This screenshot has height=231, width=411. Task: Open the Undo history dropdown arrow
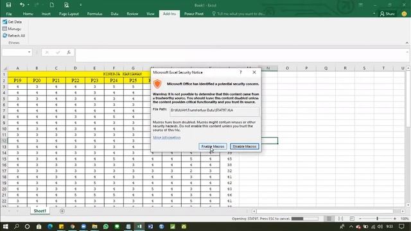pyautogui.click(x=28, y=5)
